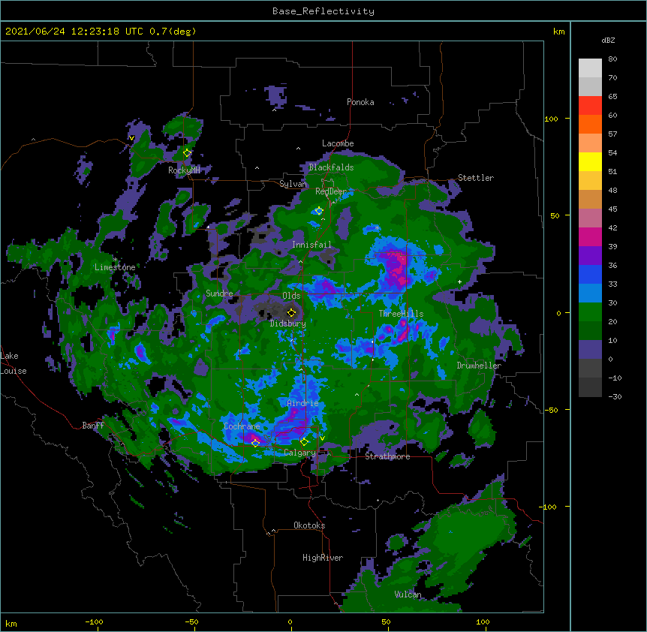Click the -100 tick on the horizontal axis
Screen dimensions: 647x632
tap(94, 622)
